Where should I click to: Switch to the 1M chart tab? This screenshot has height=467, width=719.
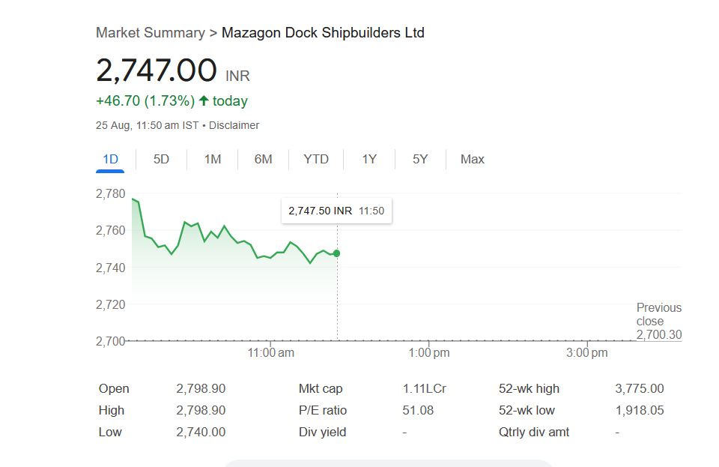click(213, 159)
